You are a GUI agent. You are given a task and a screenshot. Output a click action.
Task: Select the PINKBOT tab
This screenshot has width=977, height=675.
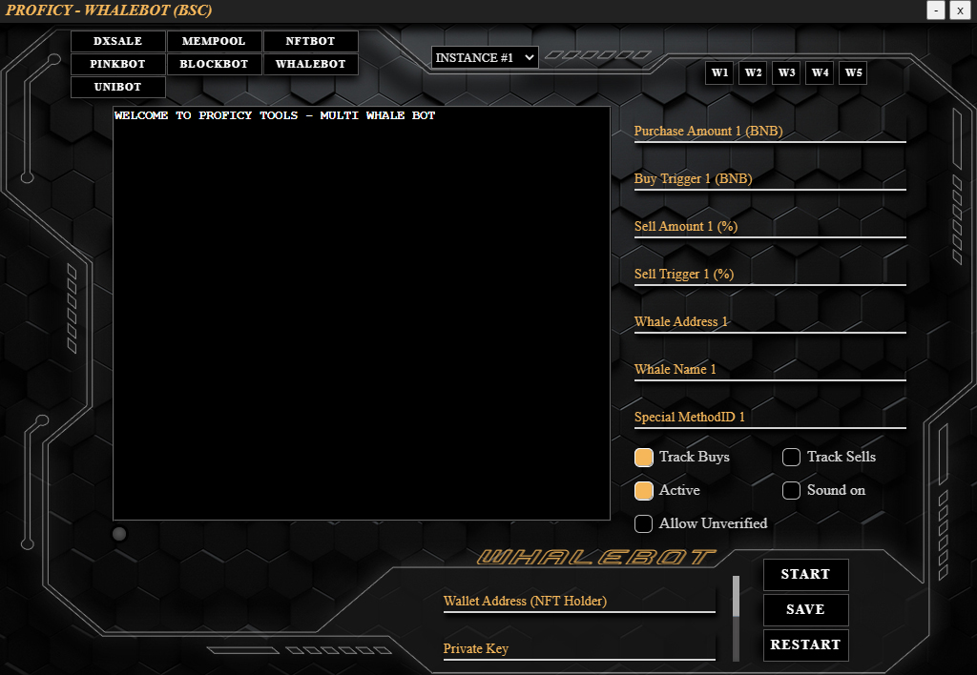click(x=117, y=64)
